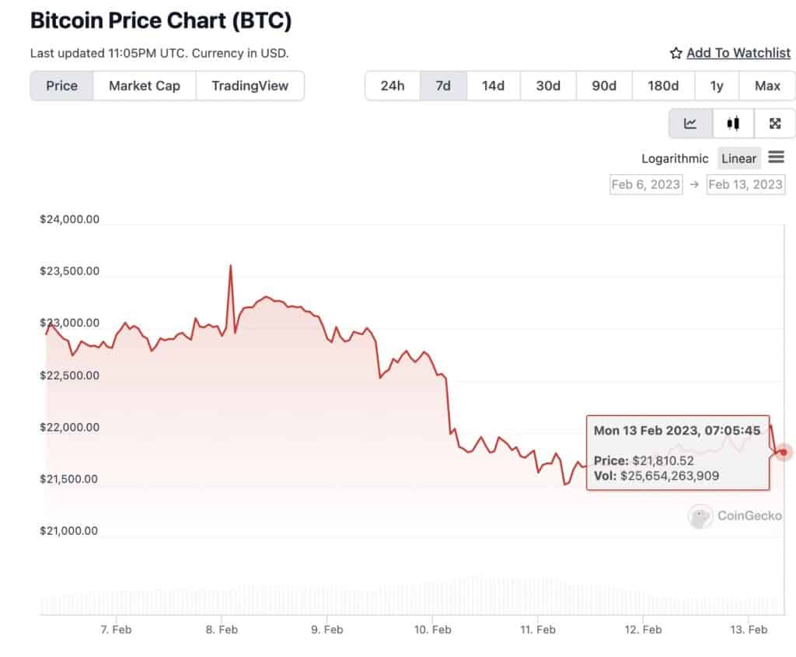Open the Feb 13, 2023 end date picker

[745, 184]
